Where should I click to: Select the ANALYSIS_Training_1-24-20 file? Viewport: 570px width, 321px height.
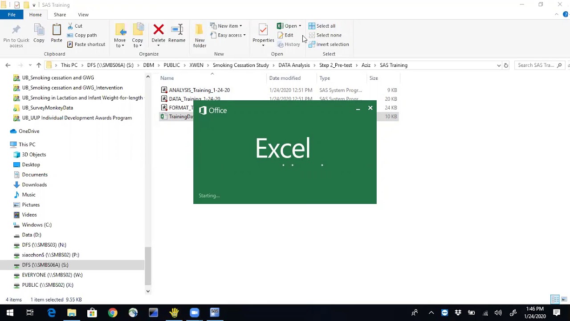199,90
